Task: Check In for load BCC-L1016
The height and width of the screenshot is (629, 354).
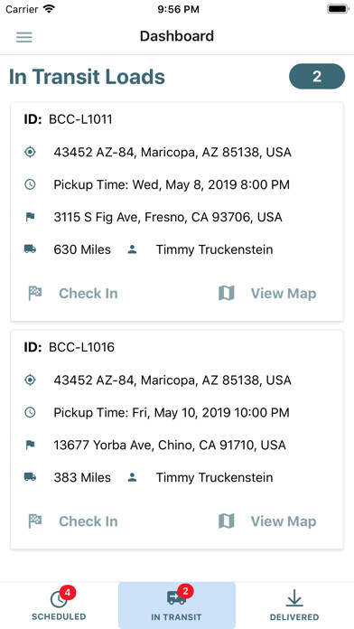Action: click(88, 521)
